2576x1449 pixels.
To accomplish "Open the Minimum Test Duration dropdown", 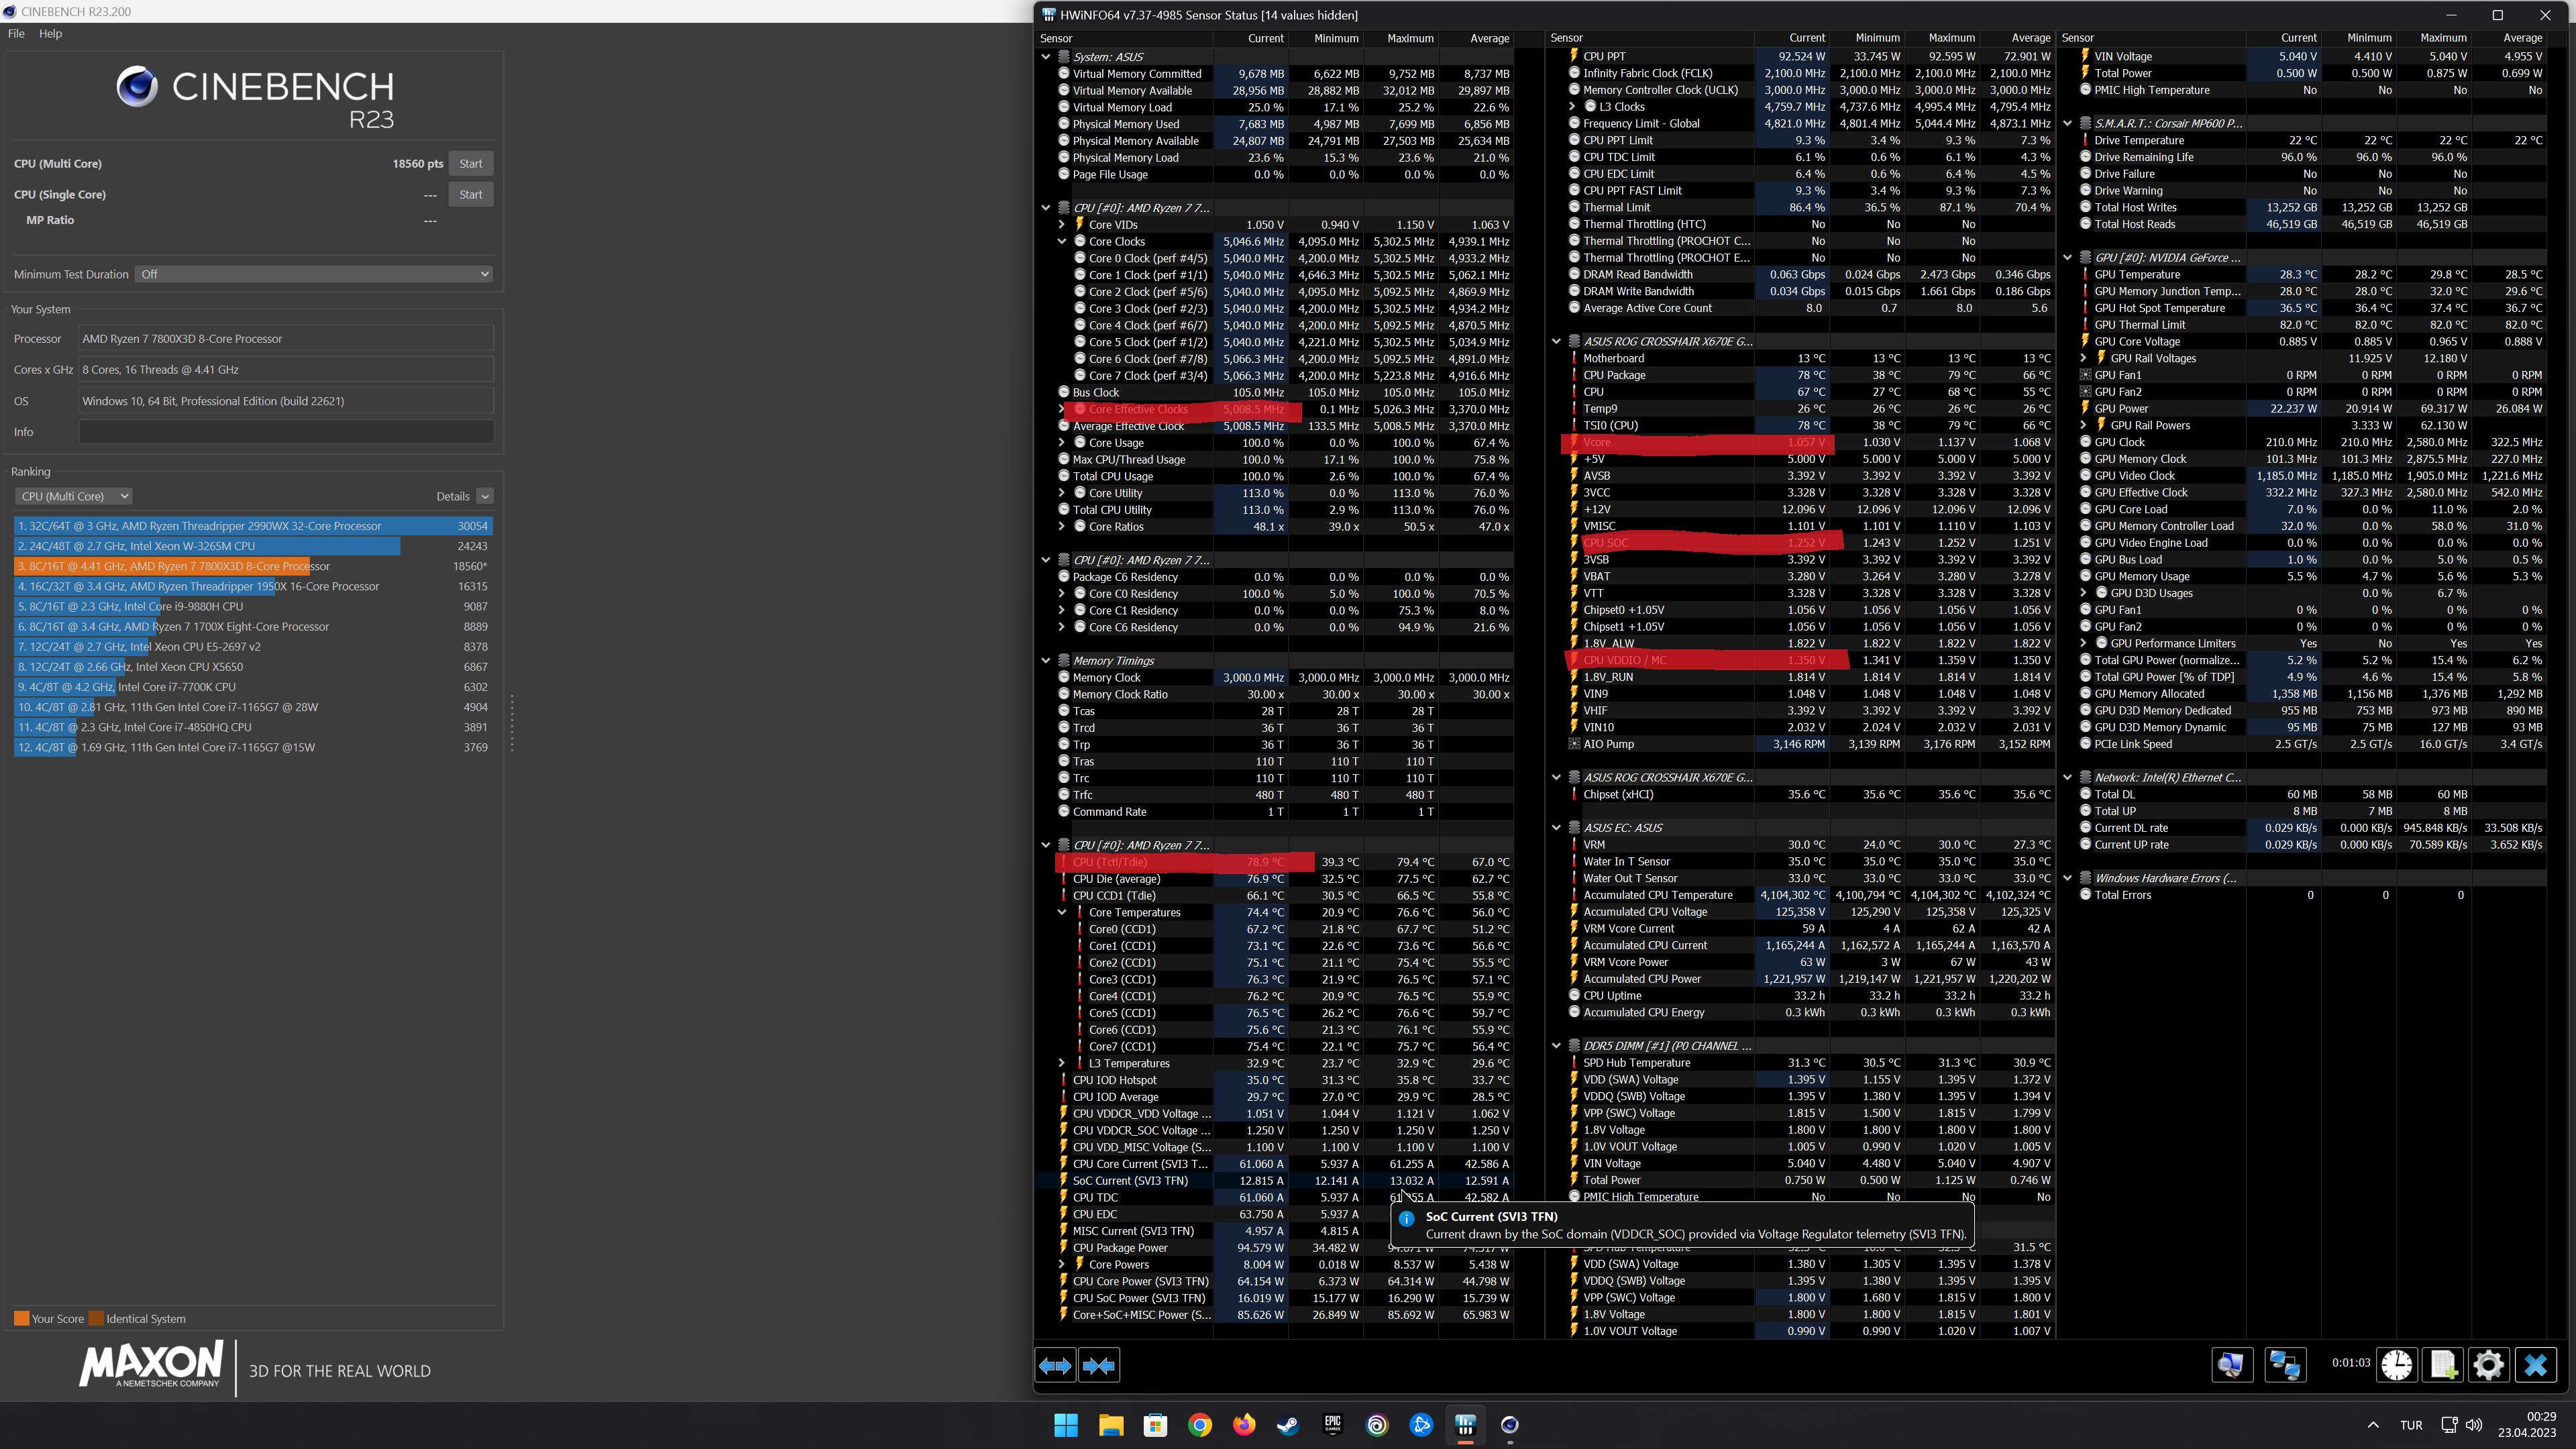I will coord(314,274).
